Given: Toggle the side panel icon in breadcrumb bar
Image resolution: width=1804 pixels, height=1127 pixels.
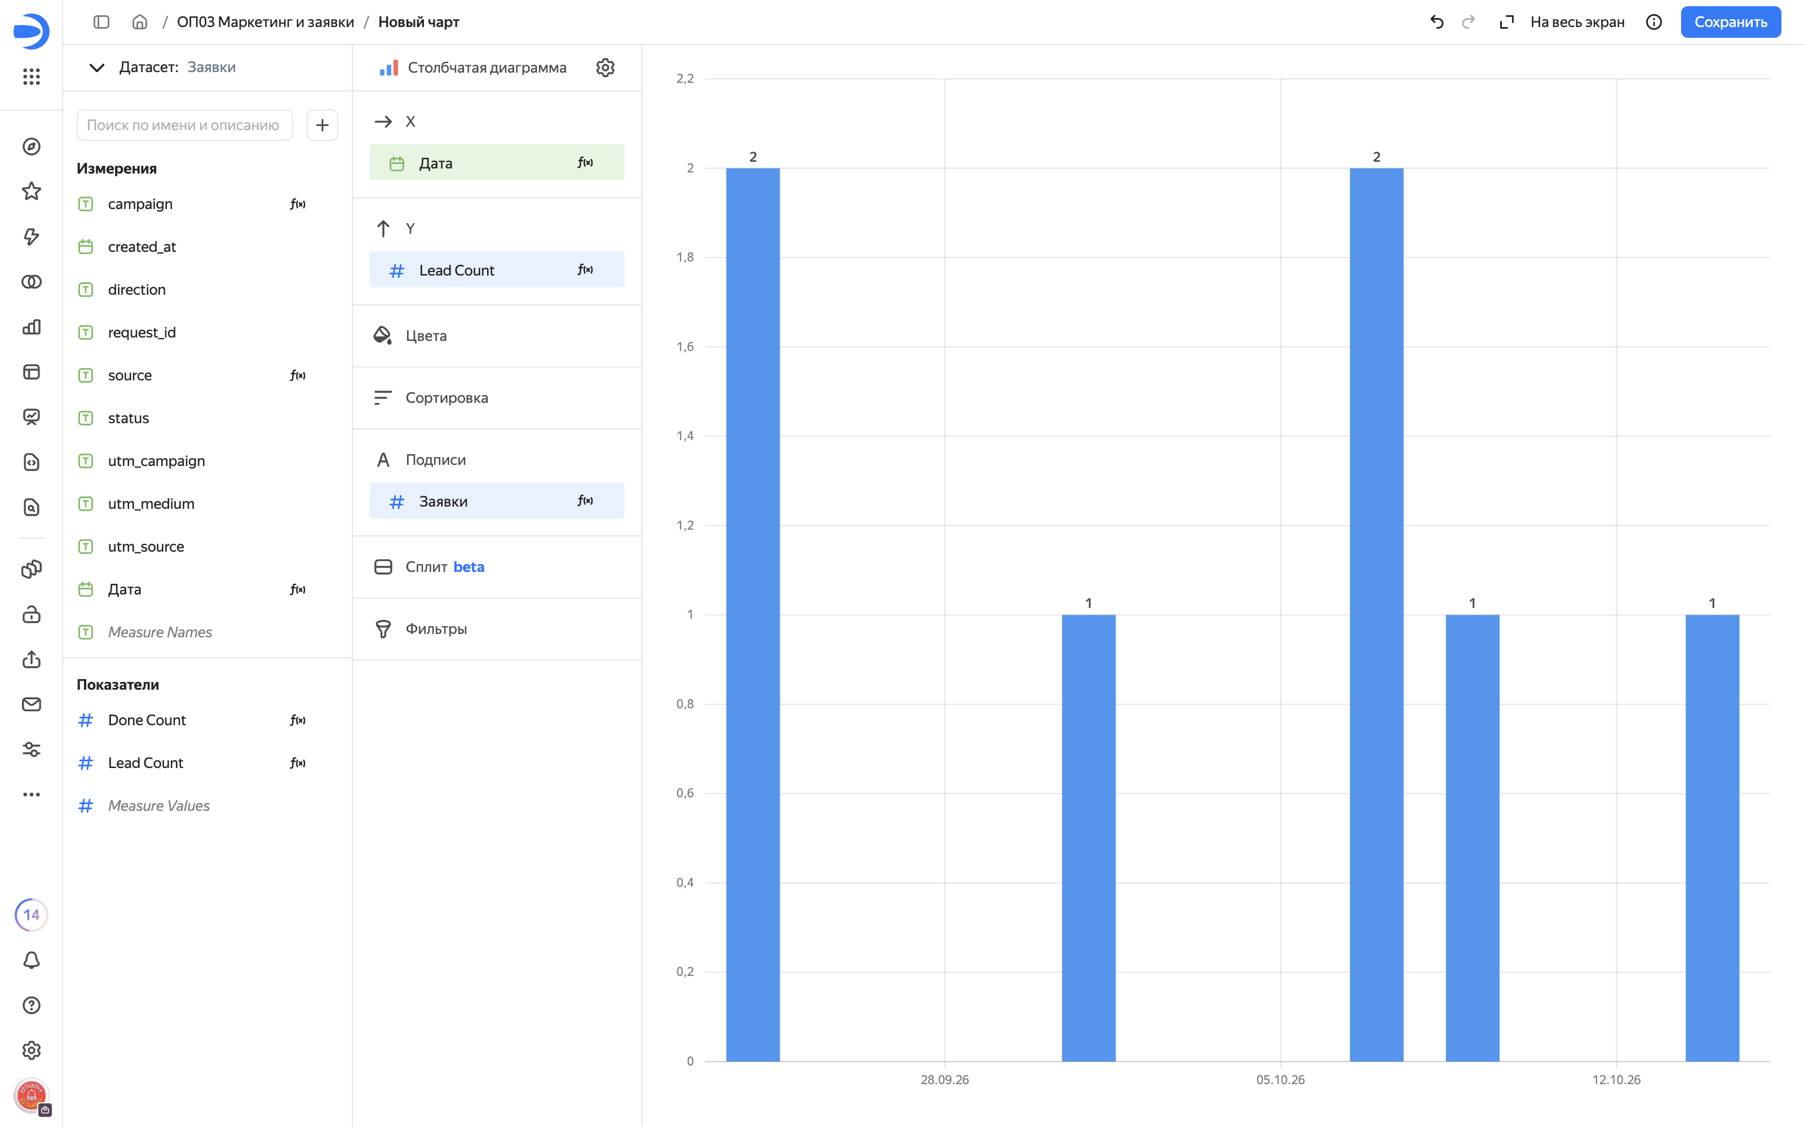Looking at the screenshot, I should tap(101, 23).
